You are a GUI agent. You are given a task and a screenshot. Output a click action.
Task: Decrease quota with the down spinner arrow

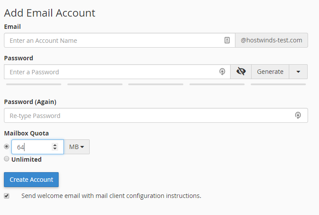[x=55, y=149]
